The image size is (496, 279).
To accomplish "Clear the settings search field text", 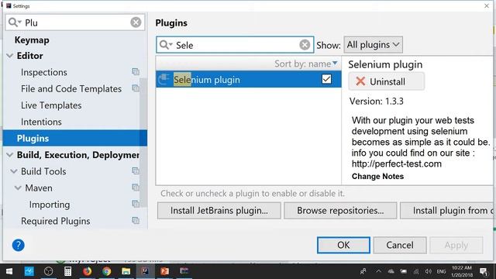I will [136, 22].
